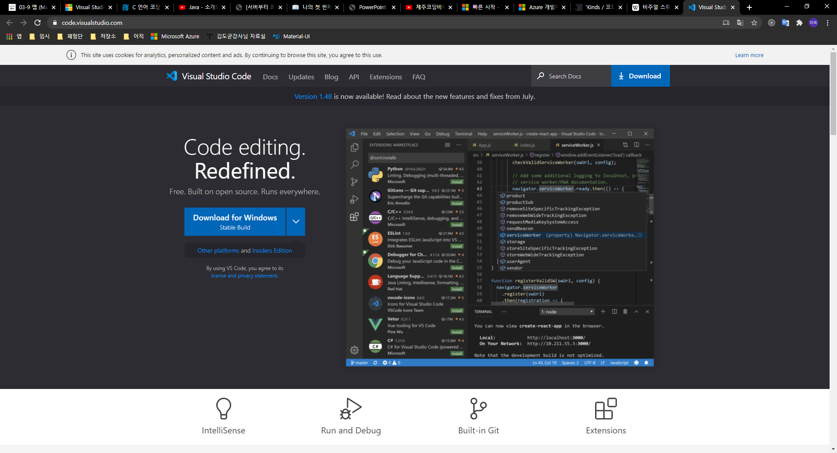Go to the Blog page
The image size is (837, 453).
point(331,77)
